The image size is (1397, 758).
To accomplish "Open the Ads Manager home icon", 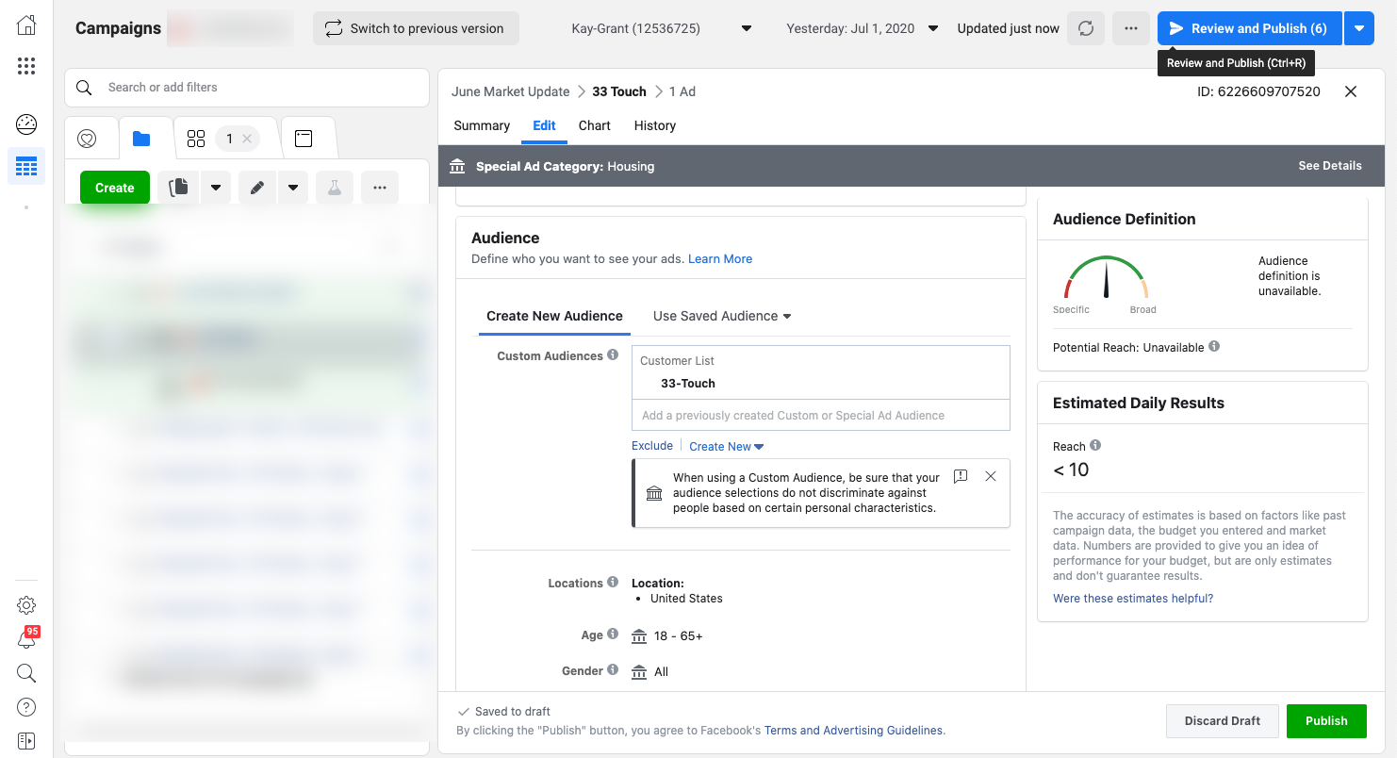I will click(26, 25).
